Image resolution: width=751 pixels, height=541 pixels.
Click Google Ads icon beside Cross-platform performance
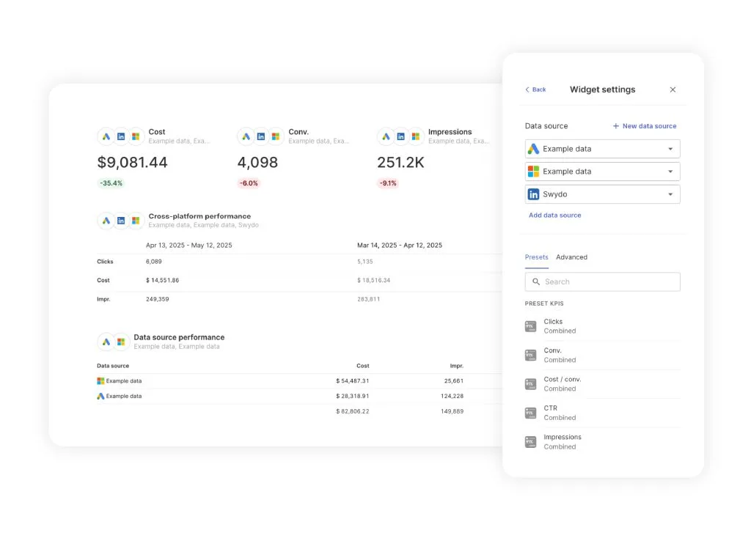(x=106, y=221)
